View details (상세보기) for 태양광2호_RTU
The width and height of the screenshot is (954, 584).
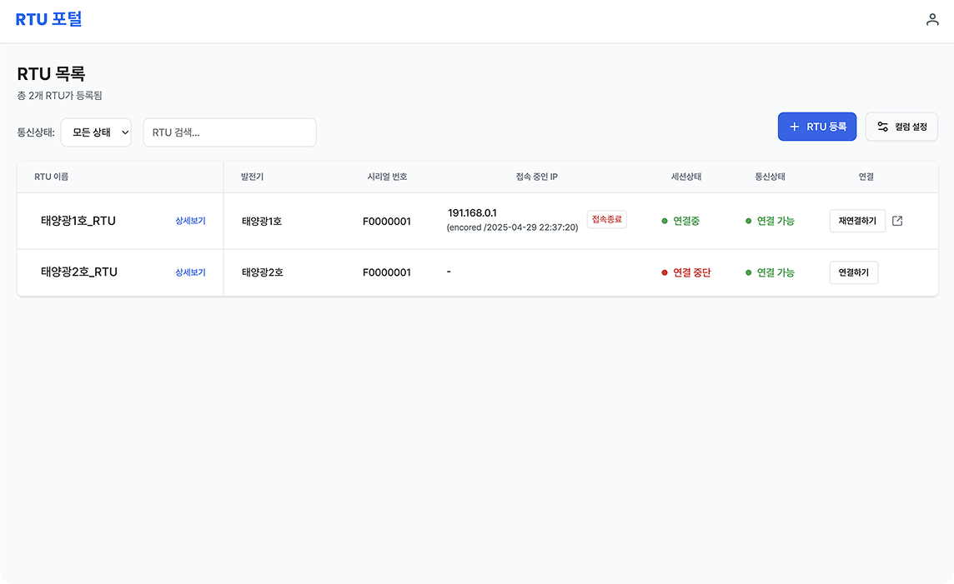point(190,272)
